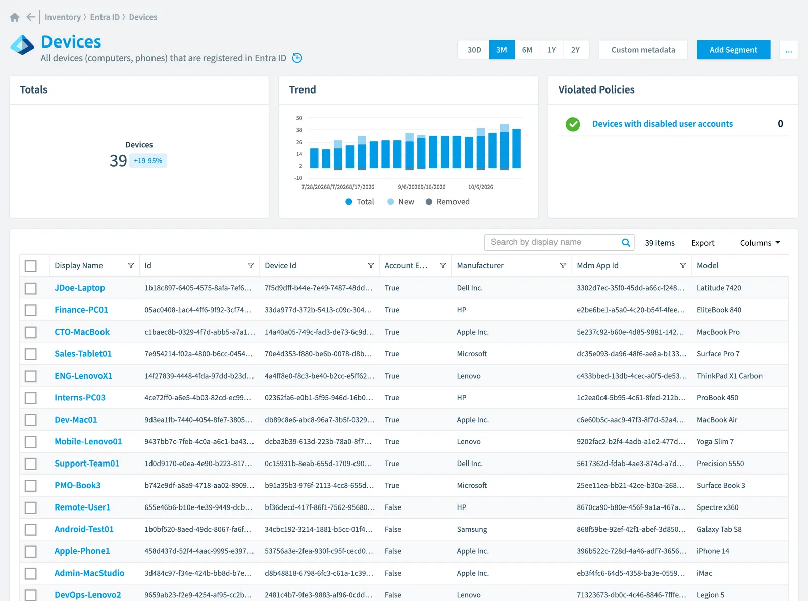This screenshot has width=808, height=601.
Task: Check the CTO-MacBook row checkbox
Action: tap(31, 332)
